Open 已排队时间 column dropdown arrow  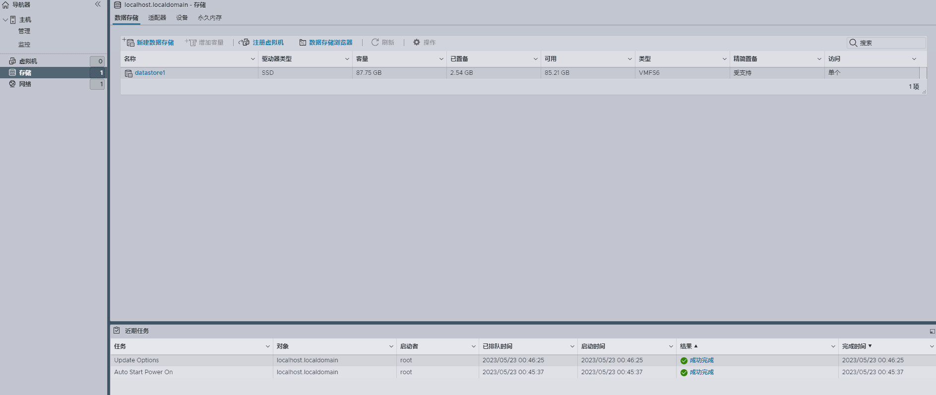(x=572, y=346)
